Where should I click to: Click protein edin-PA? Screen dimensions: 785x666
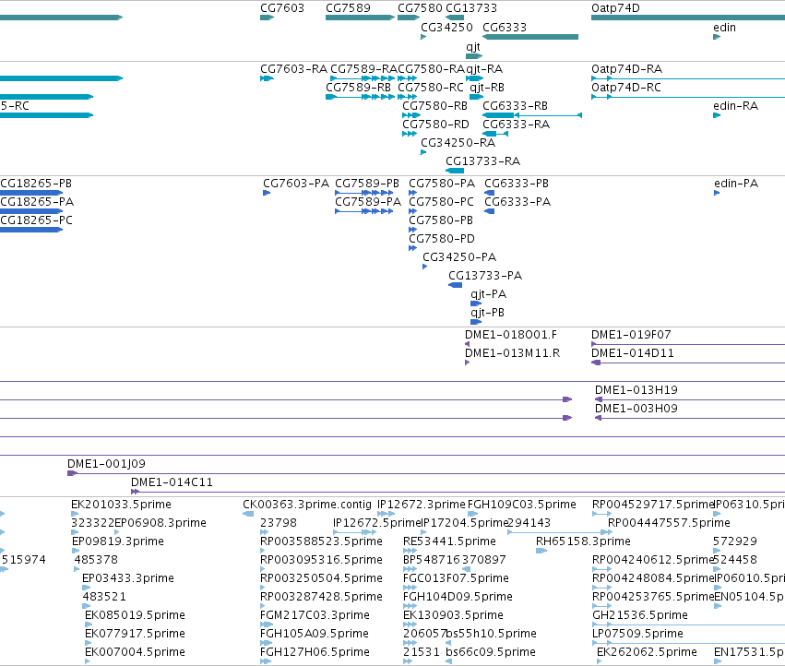[x=736, y=184]
